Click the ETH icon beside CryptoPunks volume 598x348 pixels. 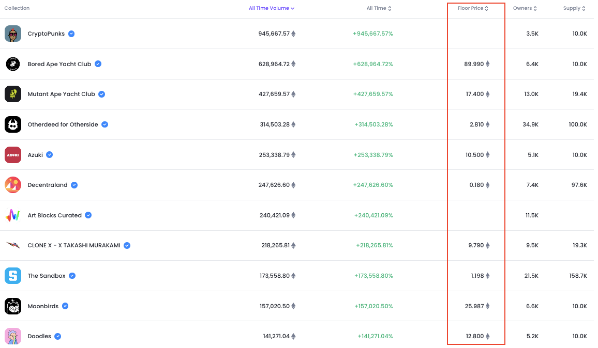[x=293, y=34]
